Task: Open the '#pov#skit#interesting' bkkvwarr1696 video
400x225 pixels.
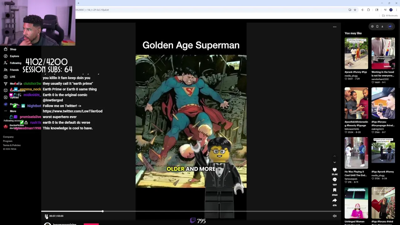Action: (x=356, y=103)
